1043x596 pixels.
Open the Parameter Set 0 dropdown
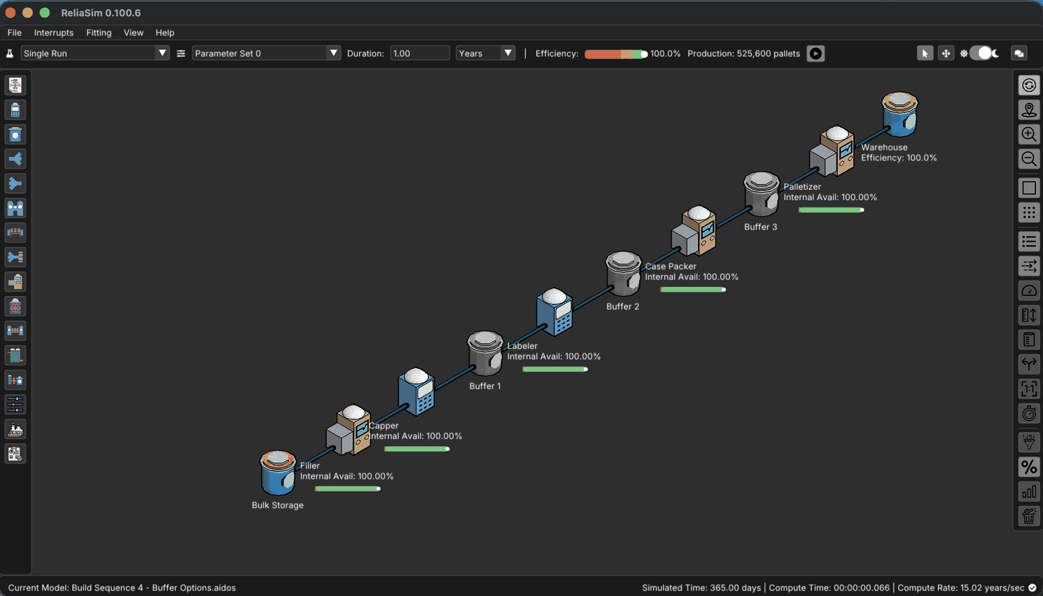(266, 53)
